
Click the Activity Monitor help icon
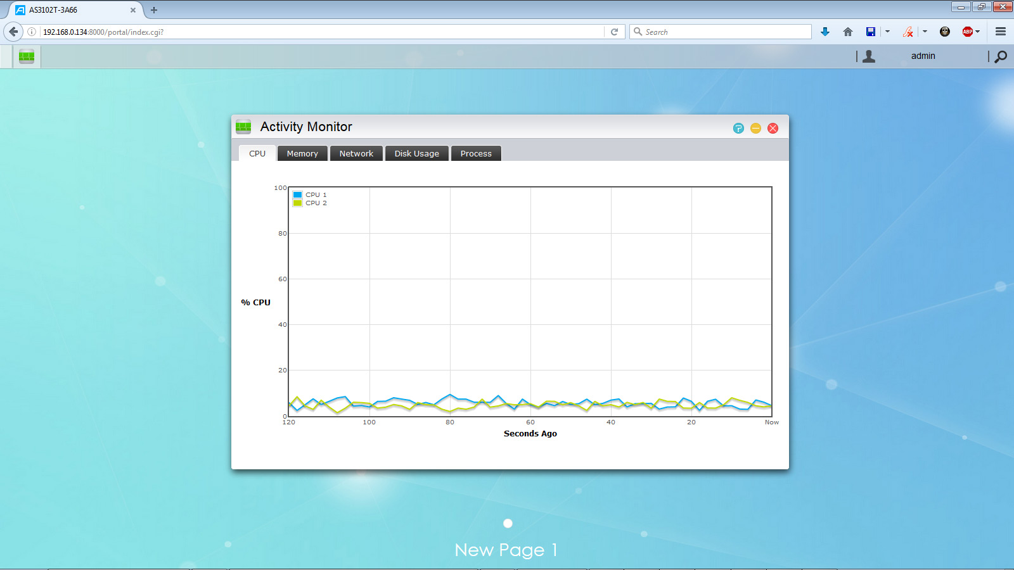pyautogui.click(x=738, y=129)
